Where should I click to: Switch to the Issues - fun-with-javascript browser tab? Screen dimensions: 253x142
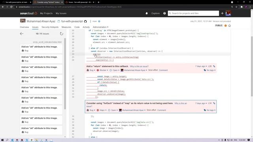pyautogui.click(x=80, y=2)
